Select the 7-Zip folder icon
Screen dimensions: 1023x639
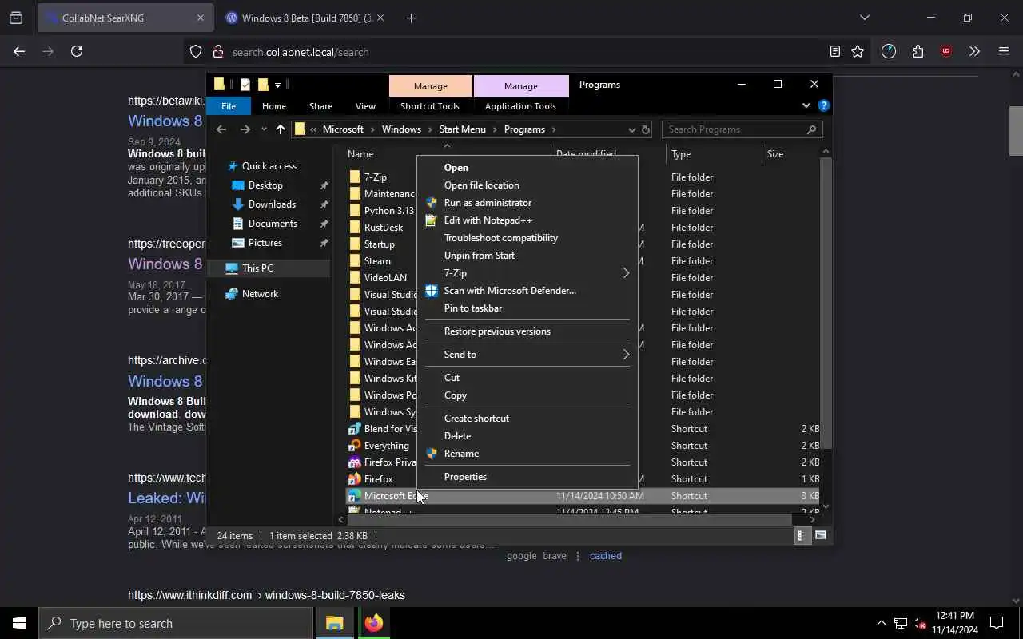[x=355, y=177]
